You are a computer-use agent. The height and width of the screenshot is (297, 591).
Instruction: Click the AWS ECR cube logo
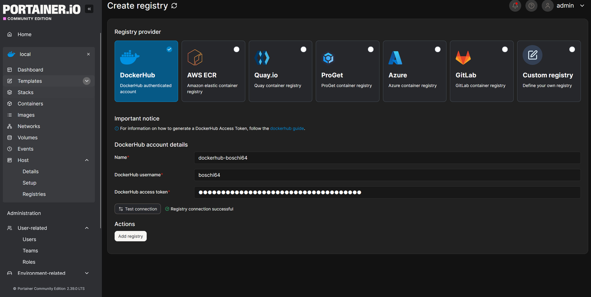pyautogui.click(x=195, y=58)
